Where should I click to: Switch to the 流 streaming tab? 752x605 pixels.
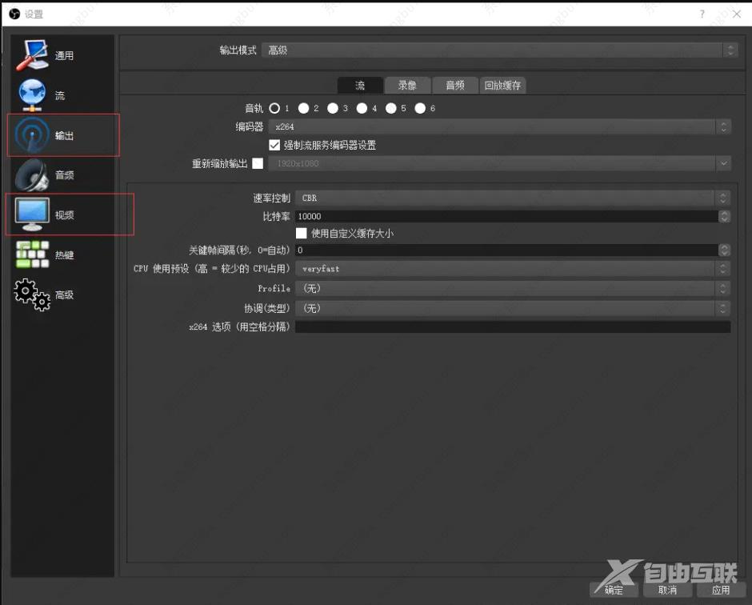pyautogui.click(x=360, y=86)
